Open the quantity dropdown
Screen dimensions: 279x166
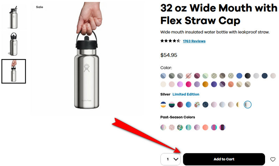pos(171,159)
